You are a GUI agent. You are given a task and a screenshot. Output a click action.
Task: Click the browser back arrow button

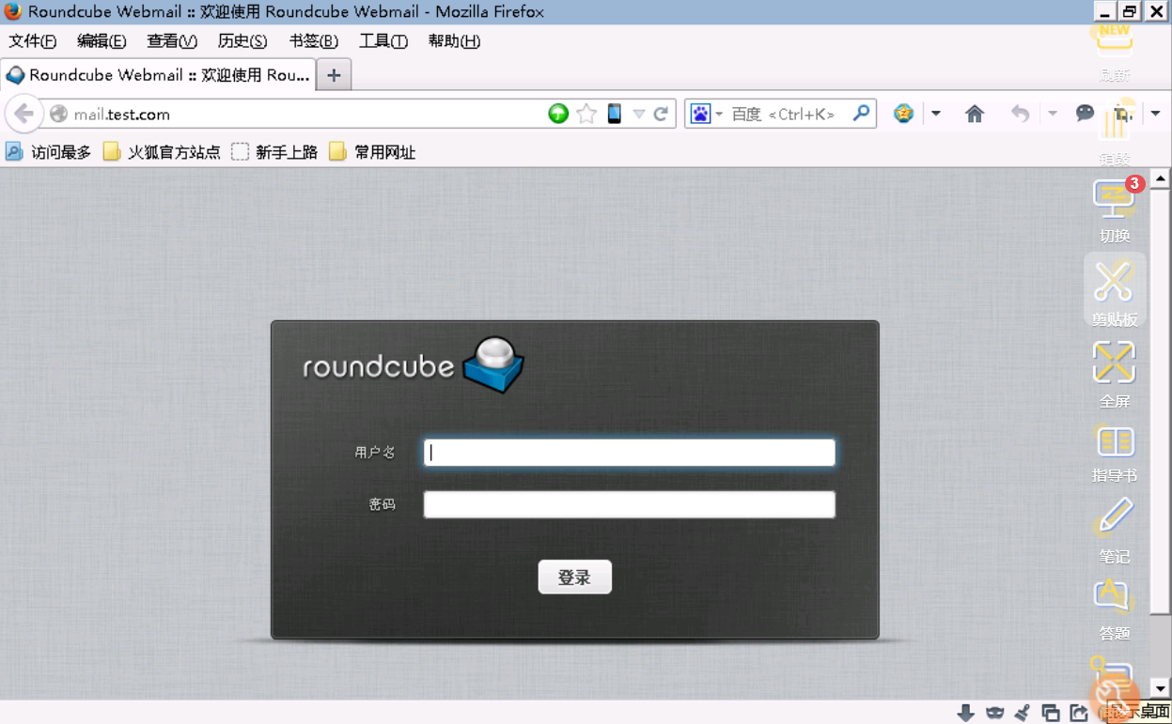click(x=23, y=114)
